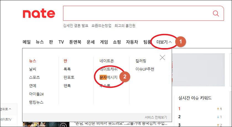232x127 pixels.
Task: Click the suggested search 최고의 홀인원
Action: point(125,26)
